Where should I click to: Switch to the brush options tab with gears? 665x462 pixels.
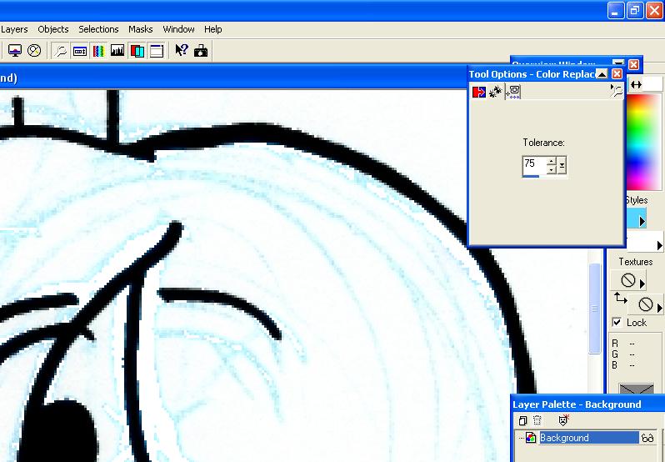[x=495, y=92]
